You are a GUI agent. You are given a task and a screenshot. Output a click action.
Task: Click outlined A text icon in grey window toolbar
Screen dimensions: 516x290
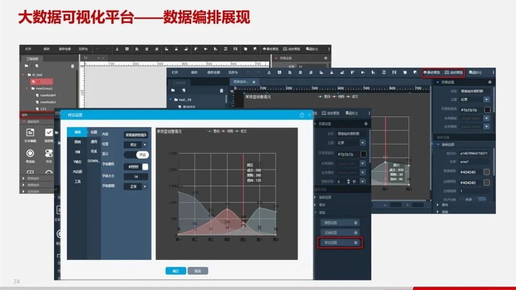(117, 49)
